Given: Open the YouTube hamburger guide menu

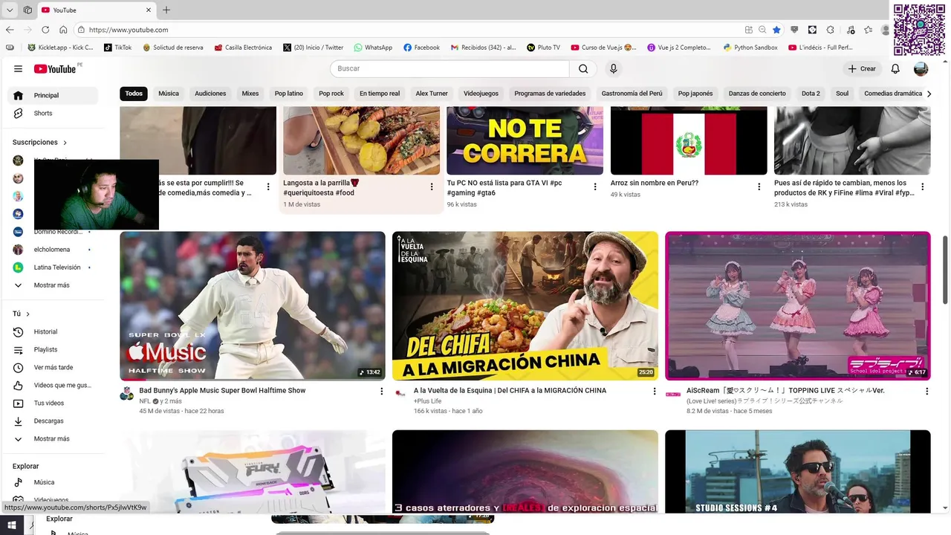Looking at the screenshot, I should [18, 68].
